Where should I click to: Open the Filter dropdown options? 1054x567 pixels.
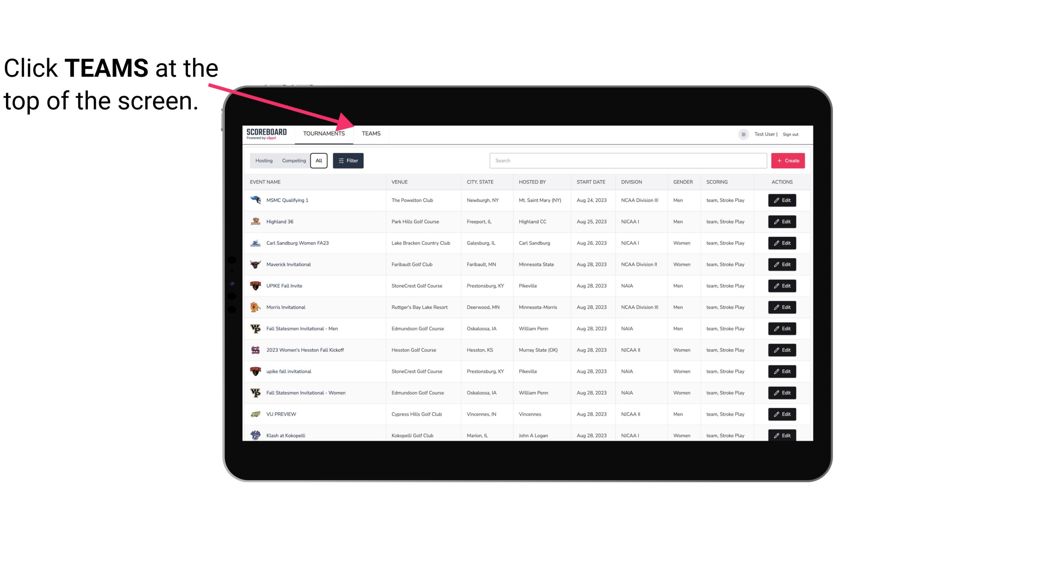(x=348, y=161)
